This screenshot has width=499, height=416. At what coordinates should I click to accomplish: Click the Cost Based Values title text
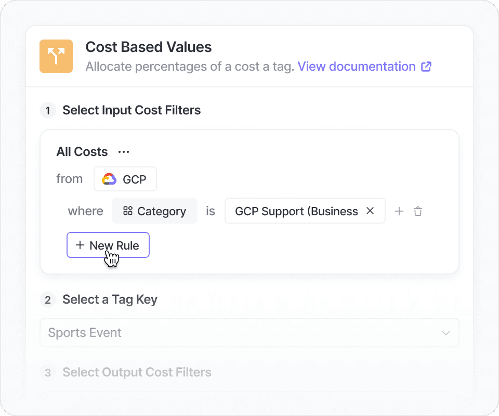click(x=149, y=47)
